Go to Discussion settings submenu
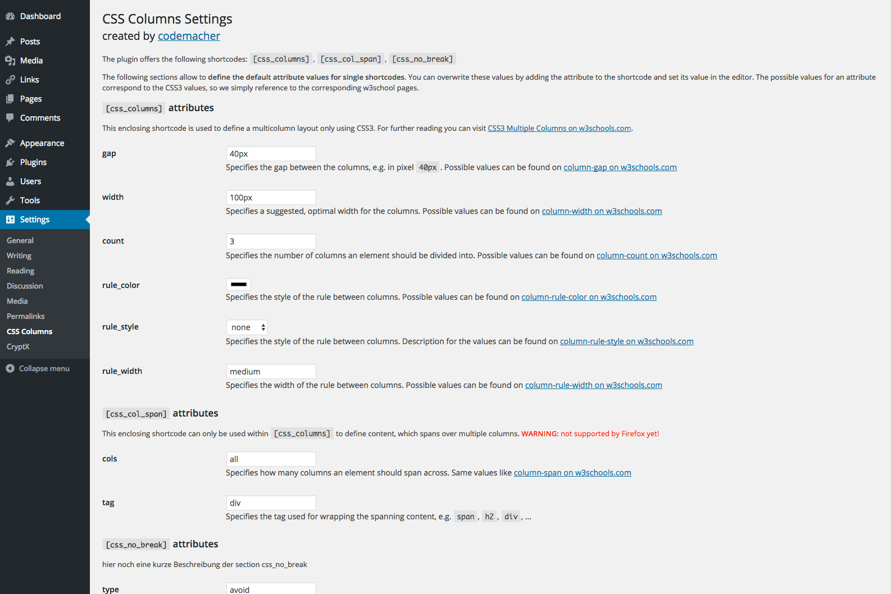 coord(25,286)
